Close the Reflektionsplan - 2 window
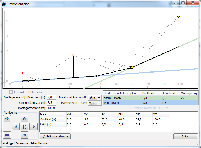 [193, 3]
